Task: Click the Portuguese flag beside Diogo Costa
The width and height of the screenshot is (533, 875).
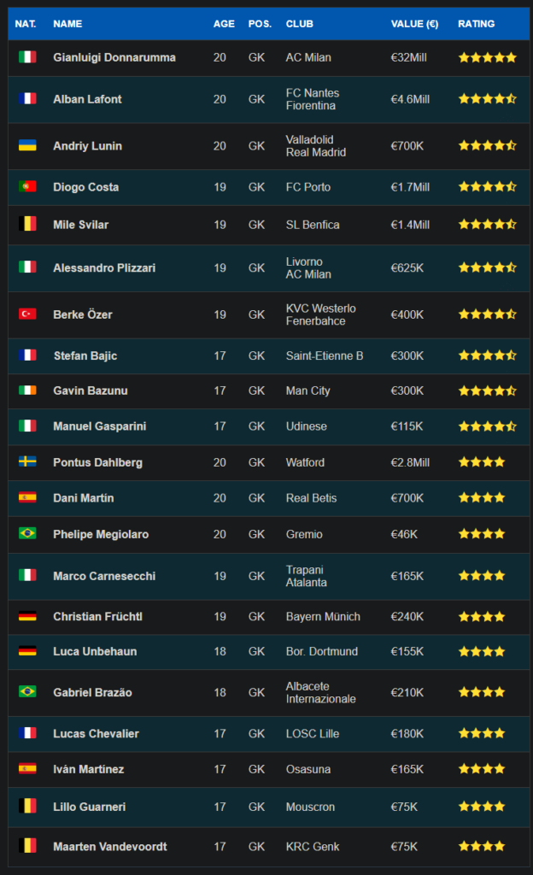Action: [x=27, y=187]
